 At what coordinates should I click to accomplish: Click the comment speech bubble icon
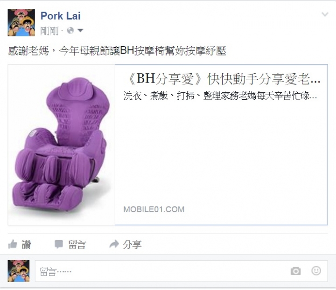(x=59, y=244)
